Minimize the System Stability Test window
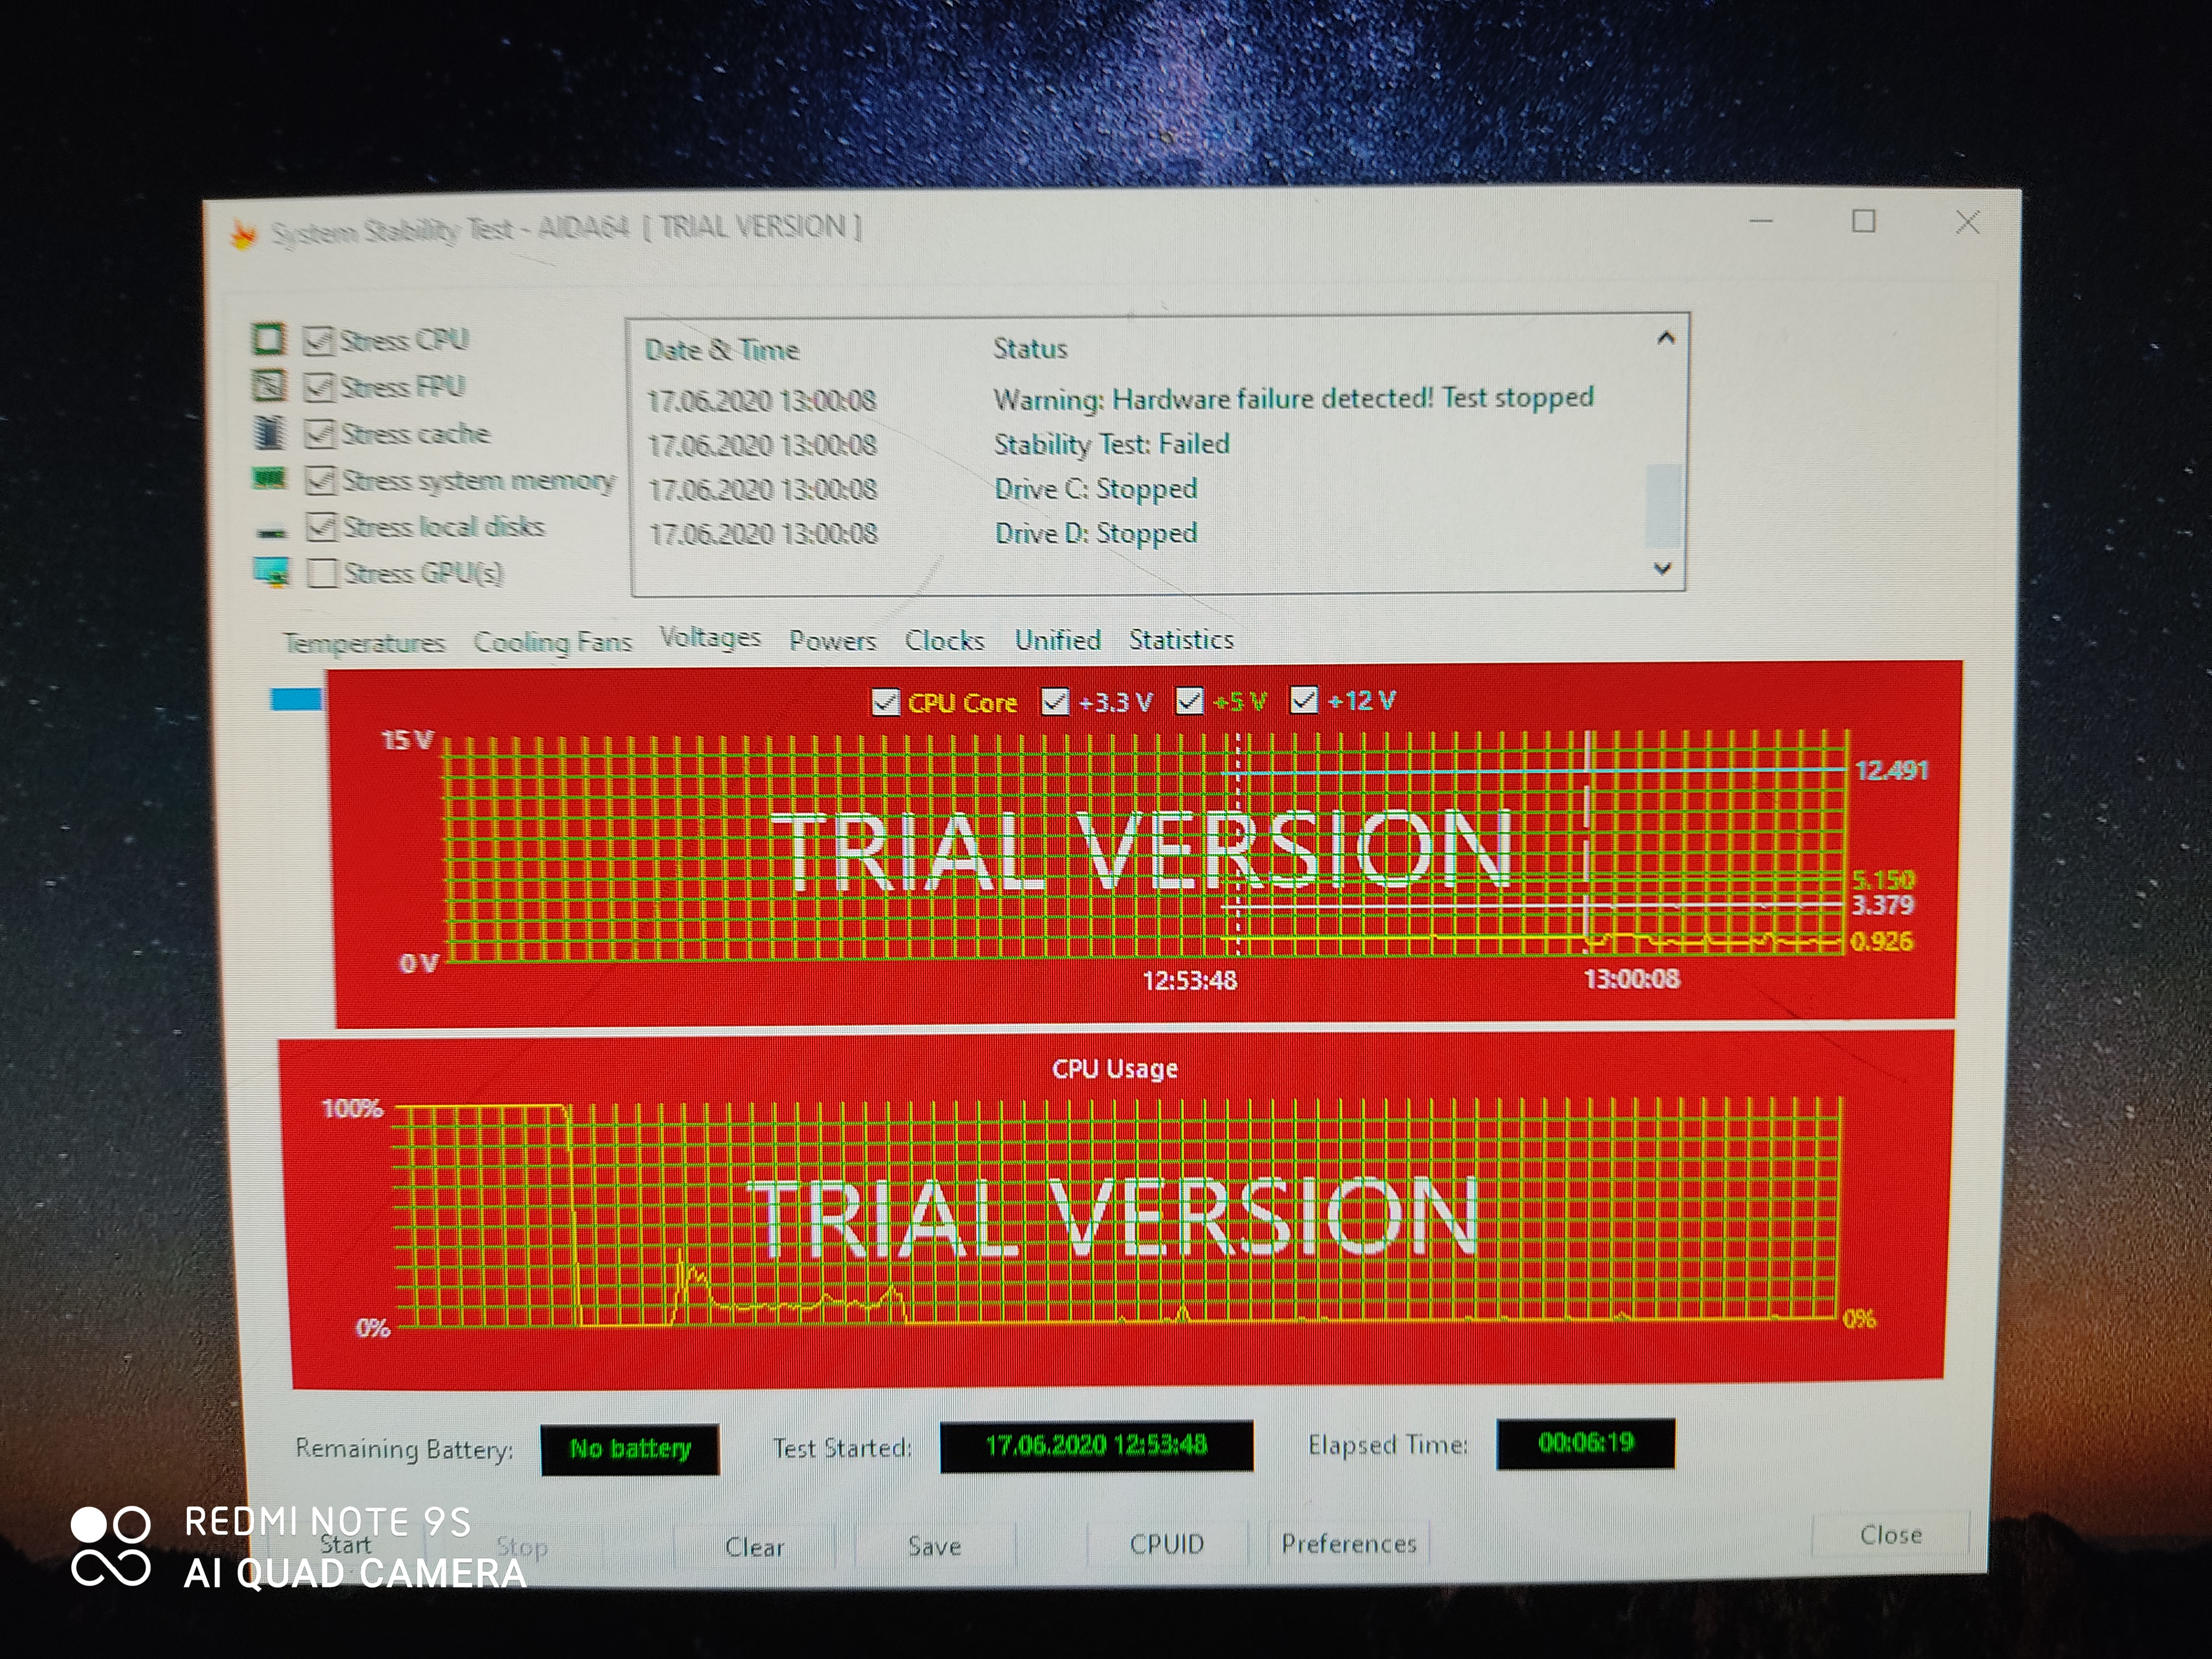2212x1659 pixels. [x=1762, y=221]
